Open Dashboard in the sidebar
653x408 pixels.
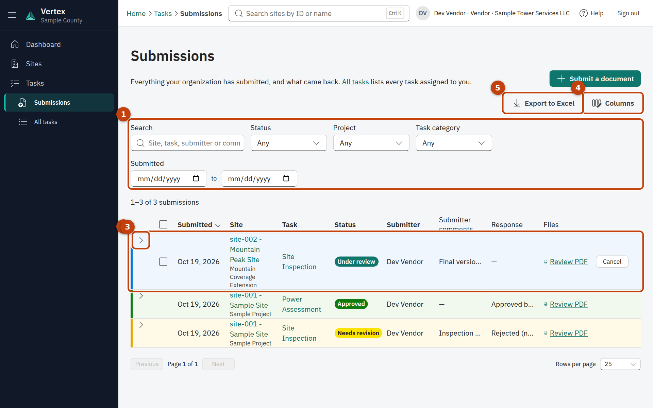coord(59,45)
